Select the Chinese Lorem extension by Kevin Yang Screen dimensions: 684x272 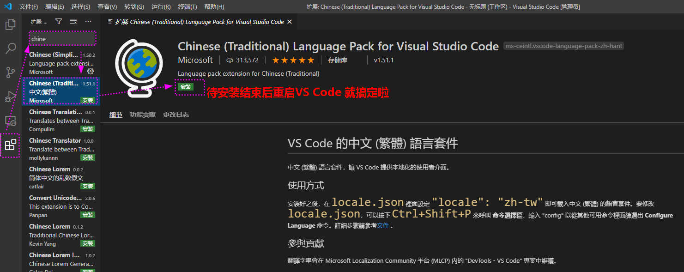click(61, 235)
